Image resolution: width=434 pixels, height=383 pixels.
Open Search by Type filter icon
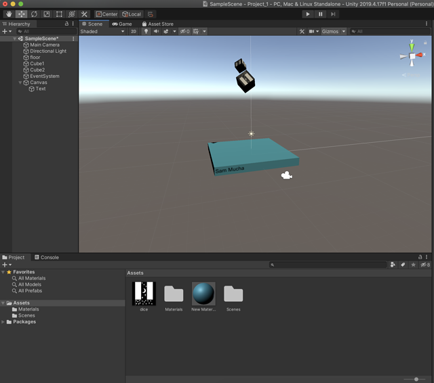(393, 265)
